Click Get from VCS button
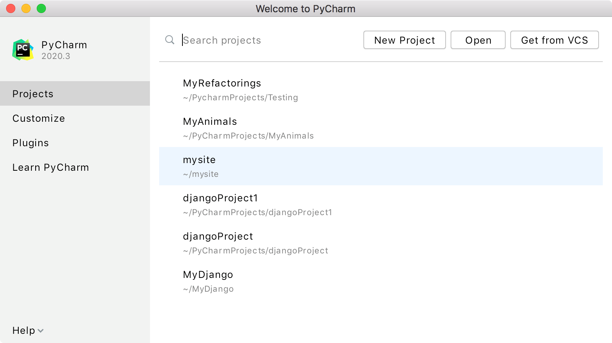Image resolution: width=612 pixels, height=343 pixels. click(554, 40)
